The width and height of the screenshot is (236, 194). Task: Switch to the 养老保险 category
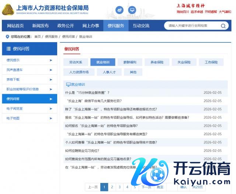(x=157, y=62)
